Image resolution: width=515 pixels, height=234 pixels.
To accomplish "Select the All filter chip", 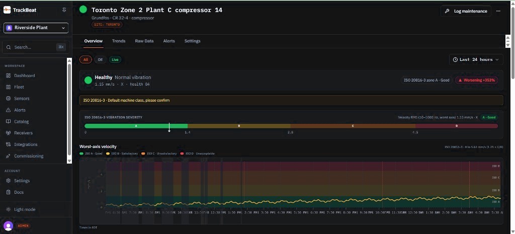I will 85,60.
